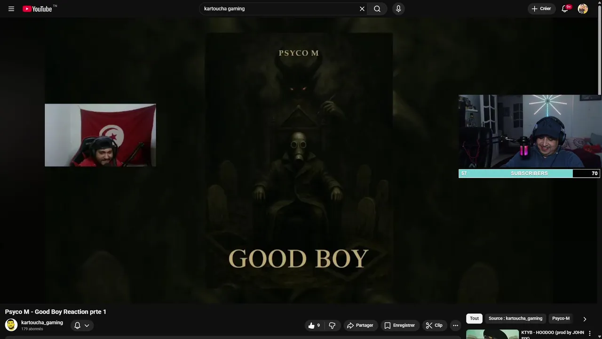Expand the subscription options chevron
Screen dimensions: 602x339
87,325
